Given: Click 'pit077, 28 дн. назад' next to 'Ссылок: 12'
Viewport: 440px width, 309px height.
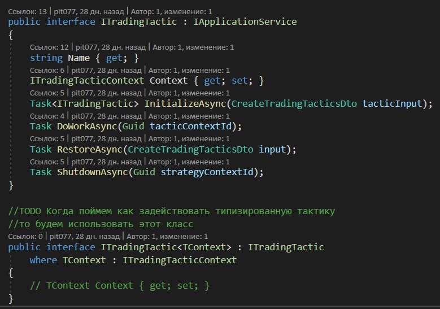Looking at the screenshot, I should [111, 47].
